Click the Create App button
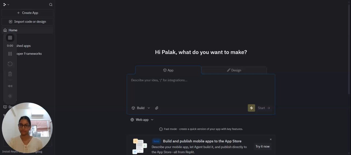The height and width of the screenshot is (155, 351). [x=27, y=13]
